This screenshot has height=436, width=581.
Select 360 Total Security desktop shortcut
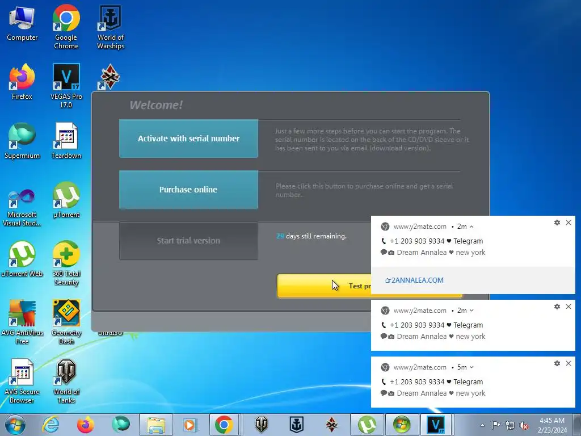(x=66, y=263)
